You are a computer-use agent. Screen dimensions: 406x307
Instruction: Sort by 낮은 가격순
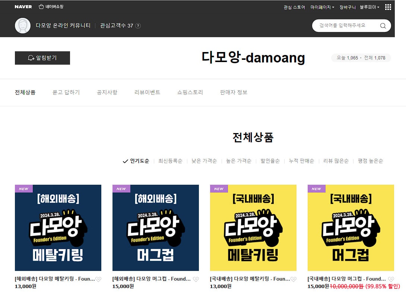click(204, 161)
